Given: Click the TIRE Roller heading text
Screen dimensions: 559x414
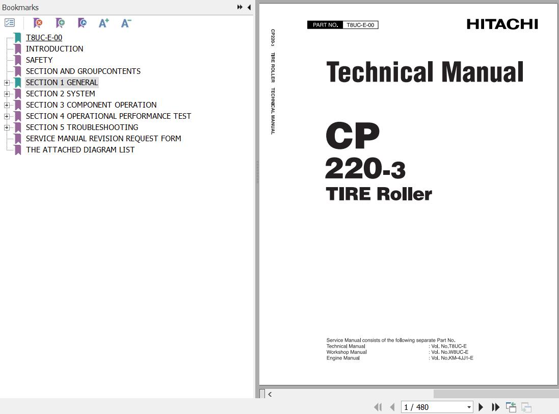Looking at the screenshot, I should (379, 194).
